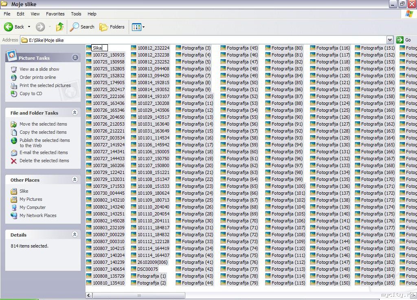Toggle the Folders pane button

[112, 27]
